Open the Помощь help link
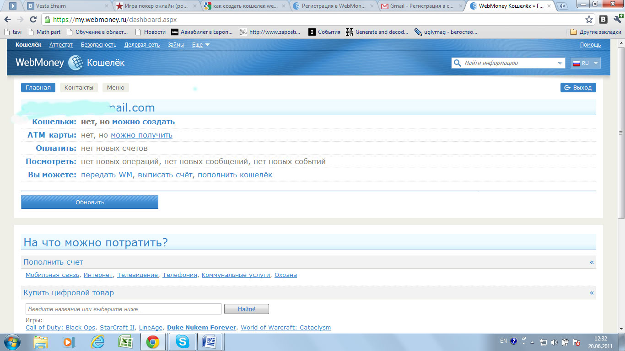The height and width of the screenshot is (351, 625). 590,45
